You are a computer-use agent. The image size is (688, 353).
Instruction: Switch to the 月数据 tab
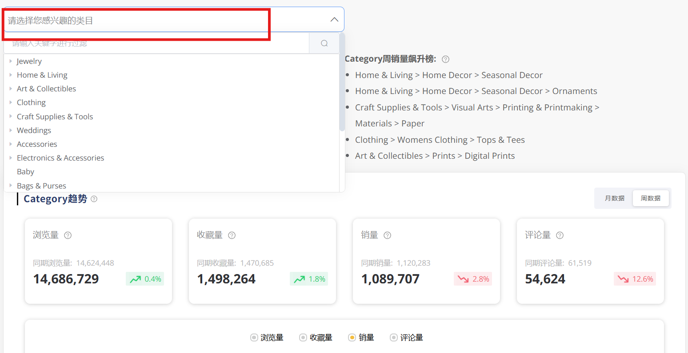(614, 198)
